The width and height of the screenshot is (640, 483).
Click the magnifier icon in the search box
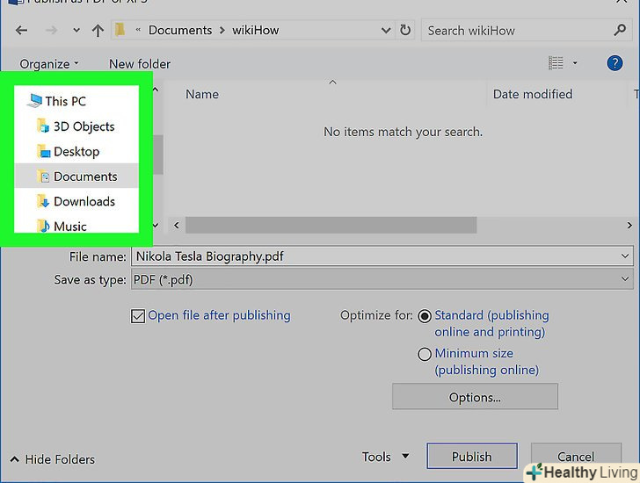(x=620, y=31)
